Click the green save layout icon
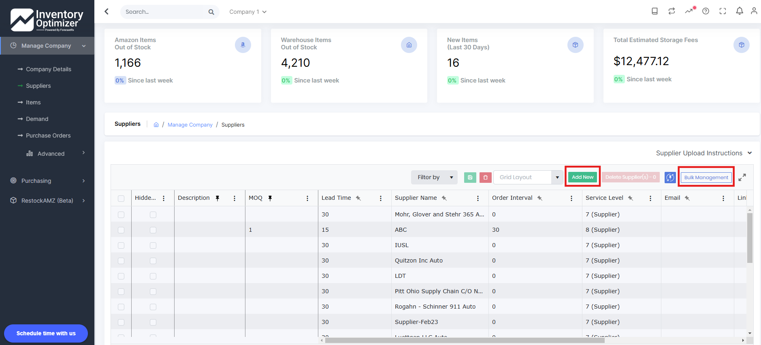 coord(470,177)
